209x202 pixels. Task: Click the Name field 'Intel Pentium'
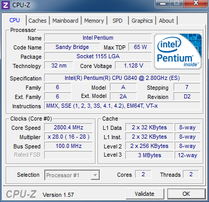tap(98, 38)
